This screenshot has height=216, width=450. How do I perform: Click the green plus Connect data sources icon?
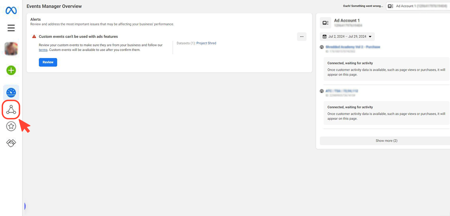11,70
